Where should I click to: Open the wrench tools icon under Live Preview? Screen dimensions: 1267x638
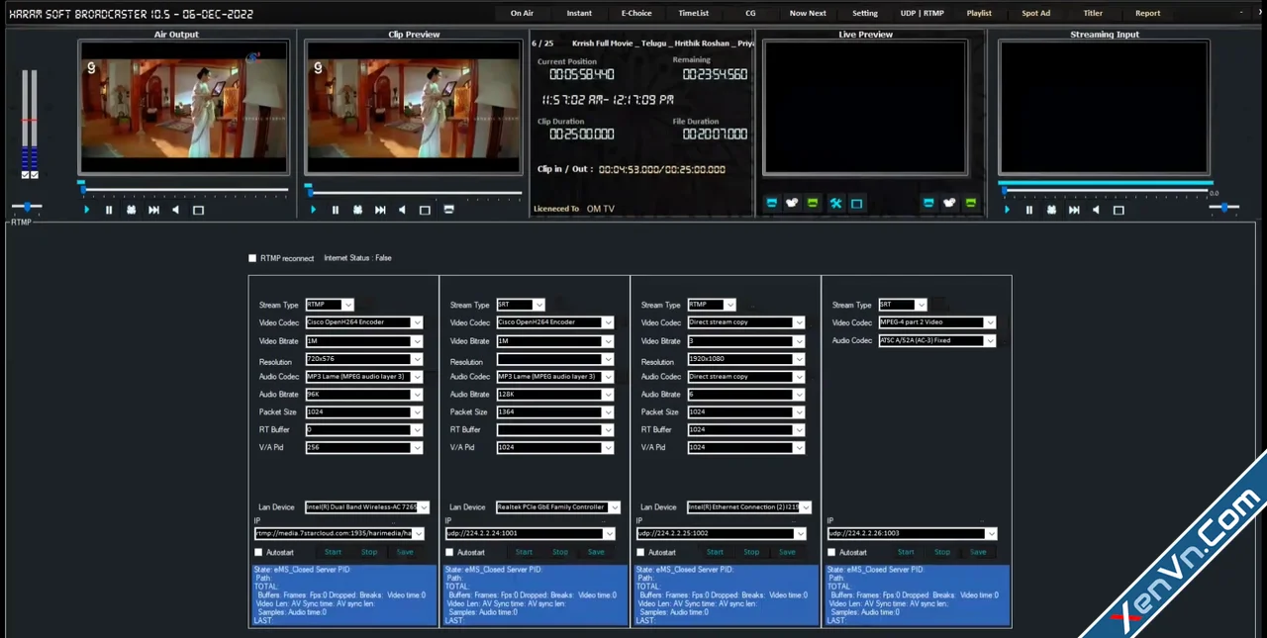(x=835, y=203)
